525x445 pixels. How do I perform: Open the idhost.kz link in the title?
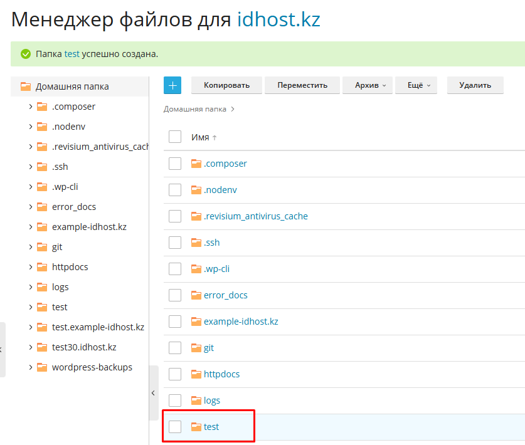[278, 19]
